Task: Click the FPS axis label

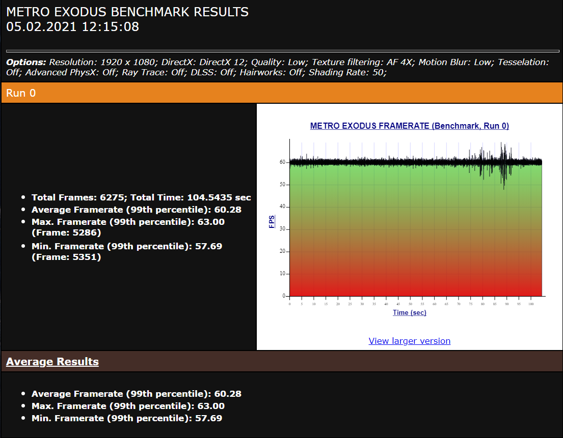Action: click(x=272, y=221)
